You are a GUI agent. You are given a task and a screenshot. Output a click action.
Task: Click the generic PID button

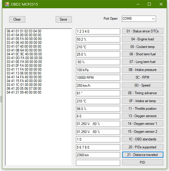pos(143,162)
